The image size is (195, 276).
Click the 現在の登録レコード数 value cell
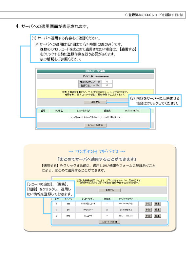(107, 82)
